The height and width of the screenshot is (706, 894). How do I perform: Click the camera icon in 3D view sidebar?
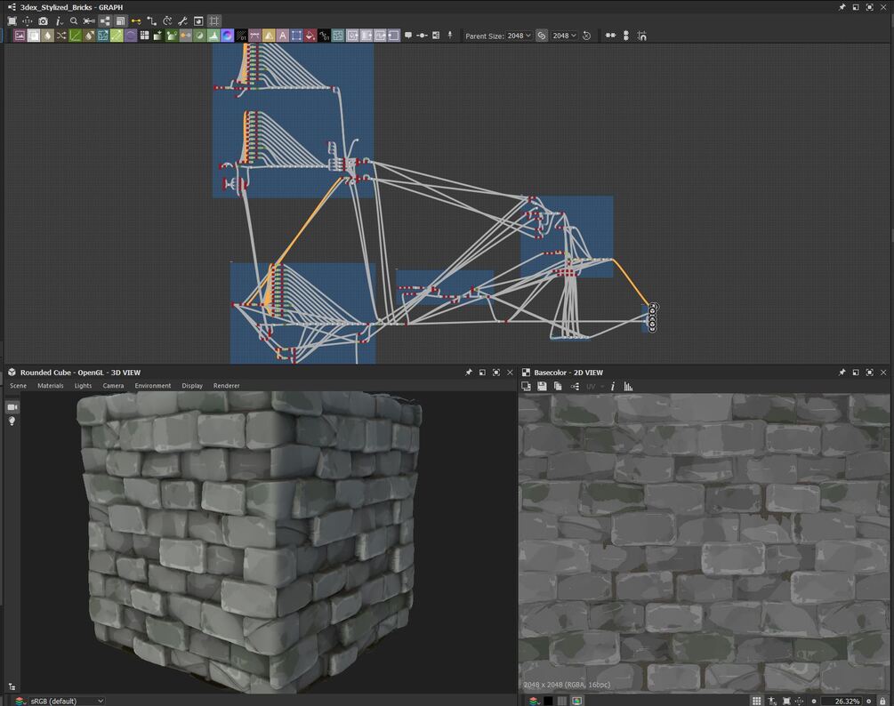point(12,407)
